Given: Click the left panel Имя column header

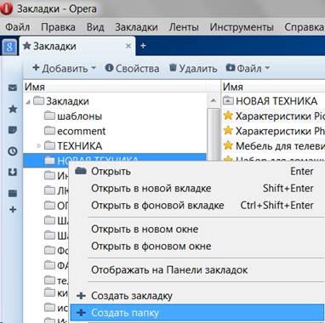Looking at the screenshot, I should (115, 87).
